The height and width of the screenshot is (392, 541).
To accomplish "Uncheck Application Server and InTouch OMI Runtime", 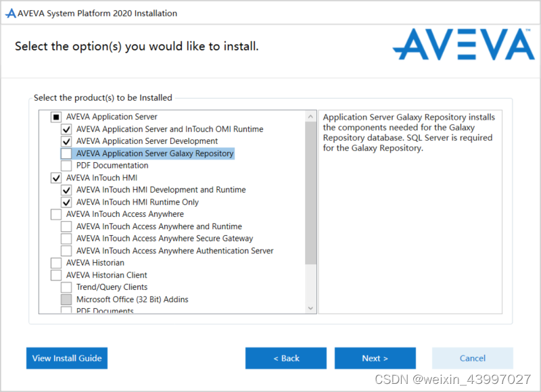I will pyautogui.click(x=66, y=129).
